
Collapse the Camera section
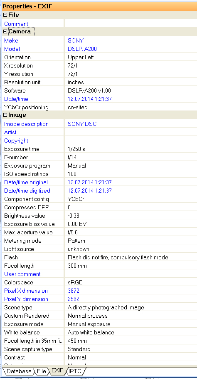click(x=5, y=32)
